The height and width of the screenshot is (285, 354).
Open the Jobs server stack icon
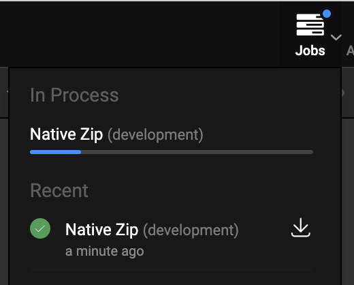(310, 25)
